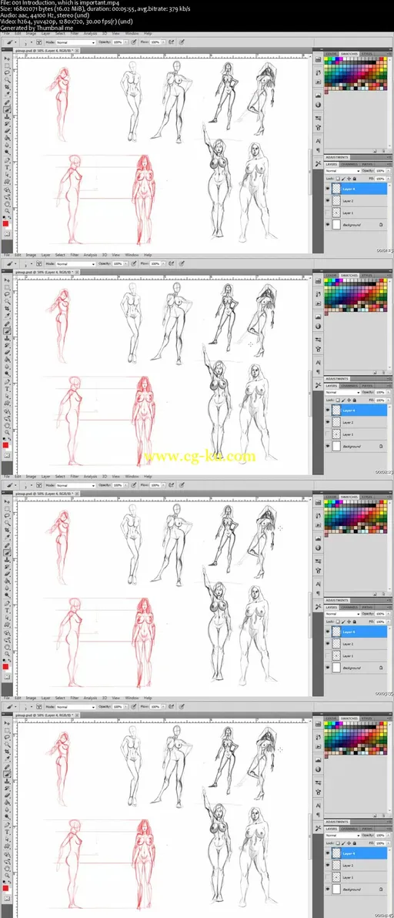Viewport: 394px width, 918px height.
Task: Switch to the Color tab in second frame
Action: coord(332,275)
